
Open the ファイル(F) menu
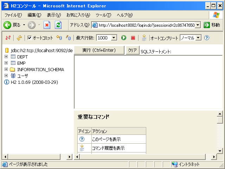coord(13,15)
